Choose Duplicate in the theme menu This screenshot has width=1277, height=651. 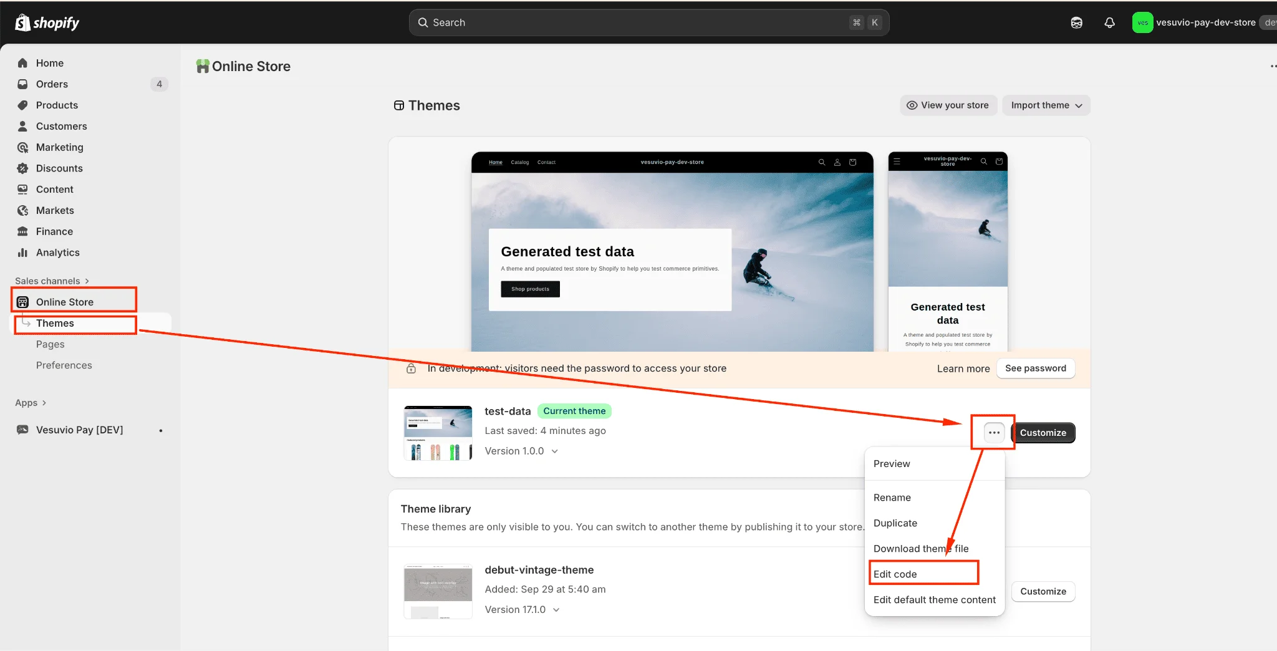point(895,523)
